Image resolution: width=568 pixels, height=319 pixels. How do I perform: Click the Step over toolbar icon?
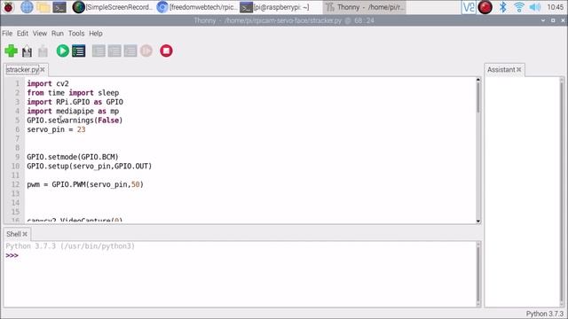(99, 51)
